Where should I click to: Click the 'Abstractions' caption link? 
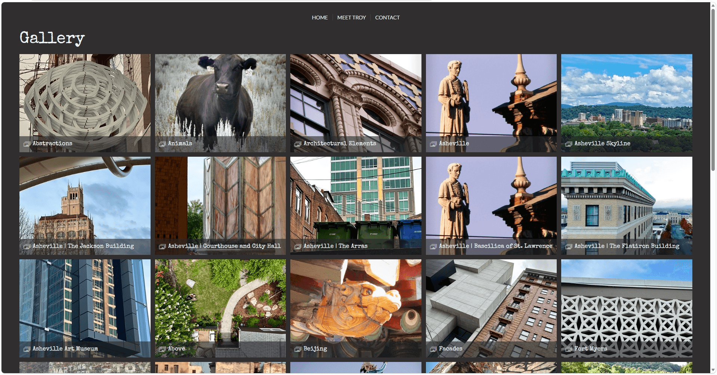52,143
